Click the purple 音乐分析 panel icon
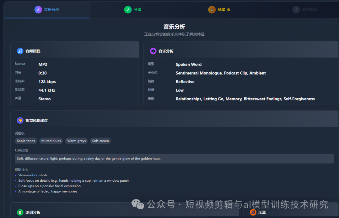 point(153,51)
